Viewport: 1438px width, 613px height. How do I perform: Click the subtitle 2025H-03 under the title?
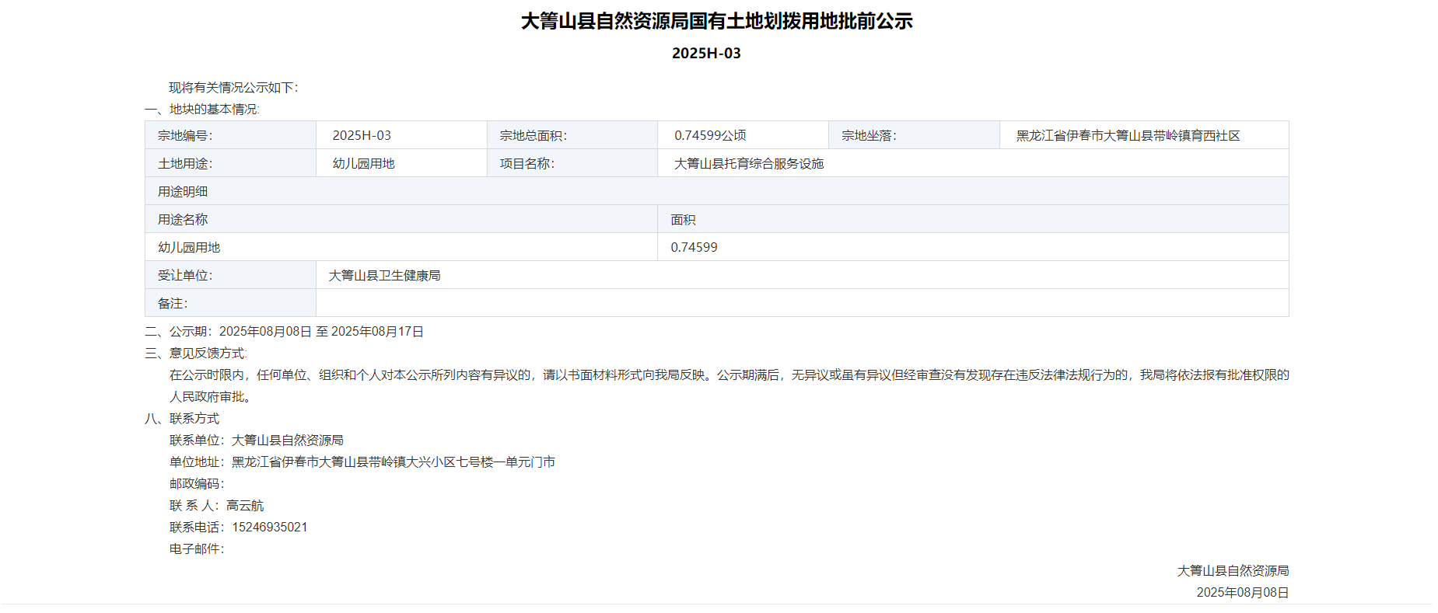point(706,54)
